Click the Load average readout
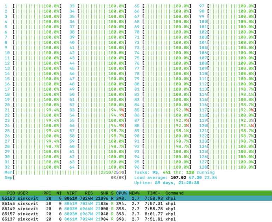This screenshot has height=222, width=272. point(176,178)
